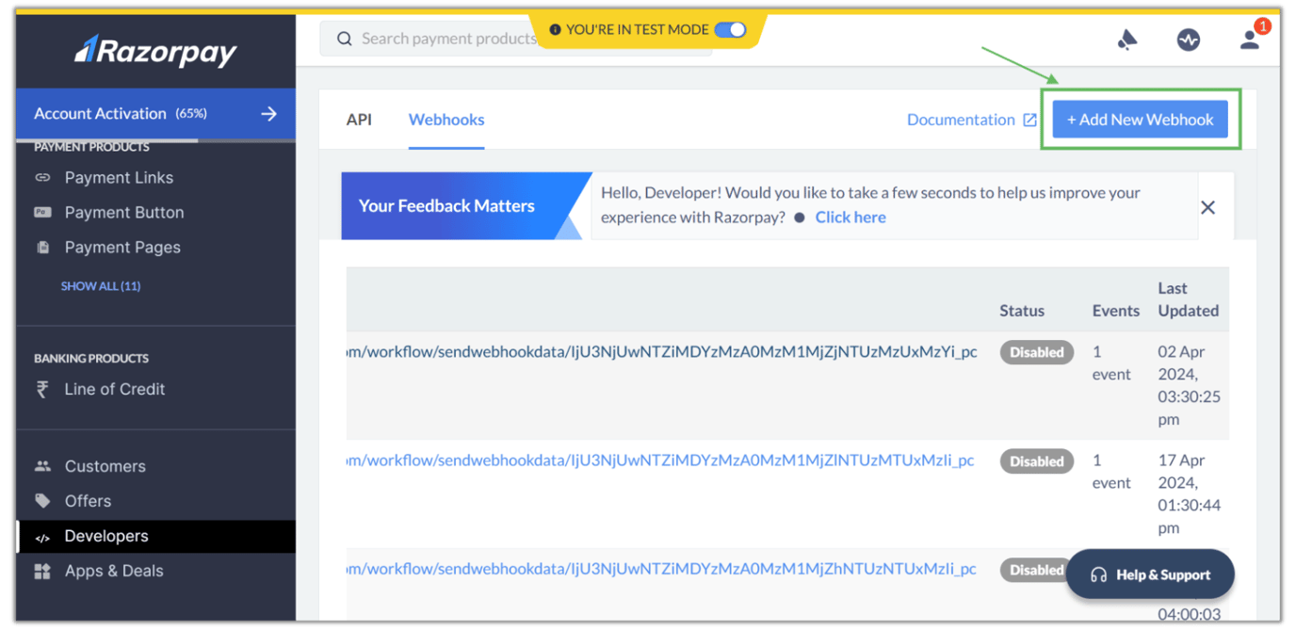Click the Add New Webhook button
This screenshot has height=630, width=1296.
(1140, 120)
